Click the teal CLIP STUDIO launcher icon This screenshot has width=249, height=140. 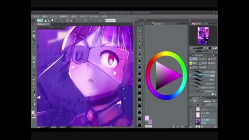[x=40, y=20]
